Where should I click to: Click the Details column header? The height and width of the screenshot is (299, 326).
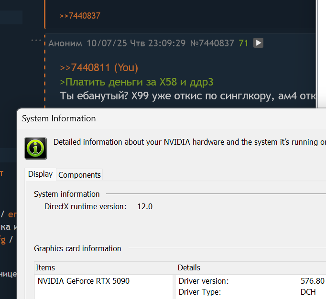189,267
